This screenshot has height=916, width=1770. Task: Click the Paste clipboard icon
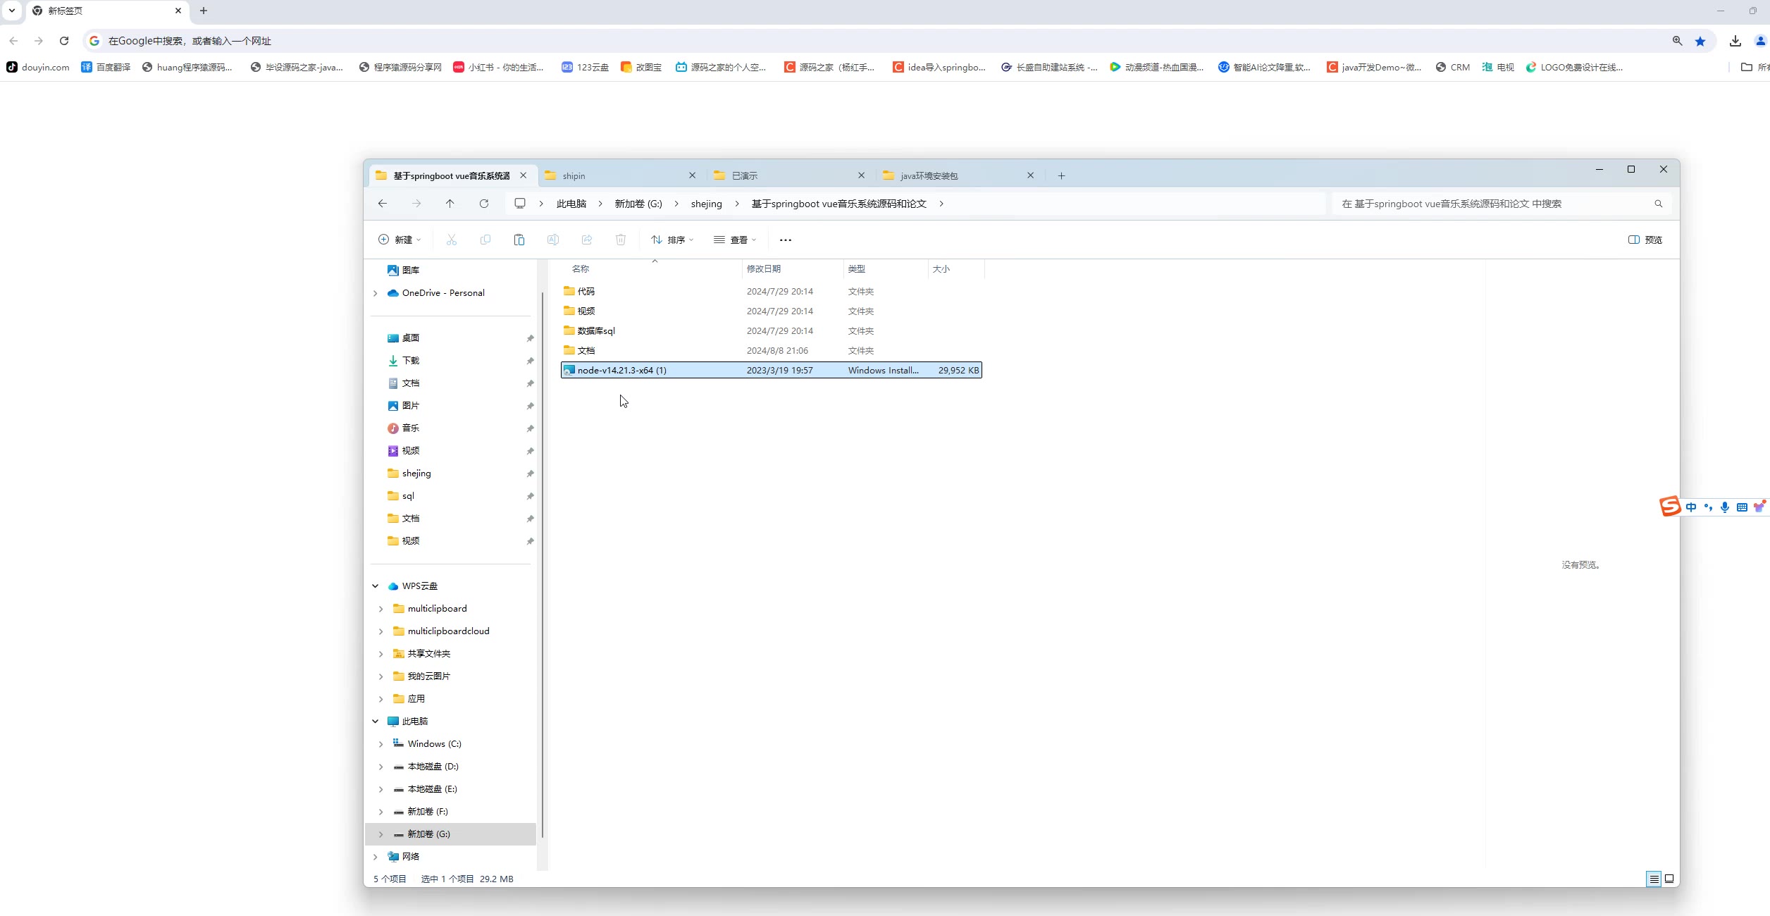coord(519,240)
